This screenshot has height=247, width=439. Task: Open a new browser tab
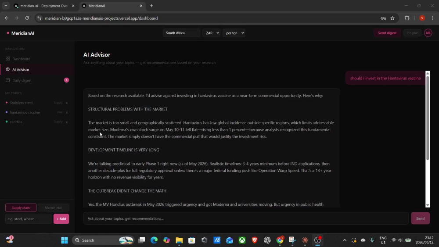tap(151, 6)
